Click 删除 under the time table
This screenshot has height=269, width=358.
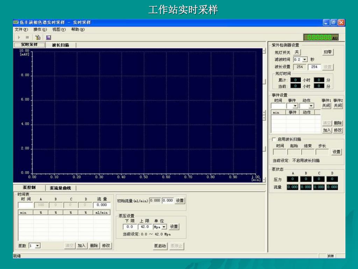(x=94, y=246)
